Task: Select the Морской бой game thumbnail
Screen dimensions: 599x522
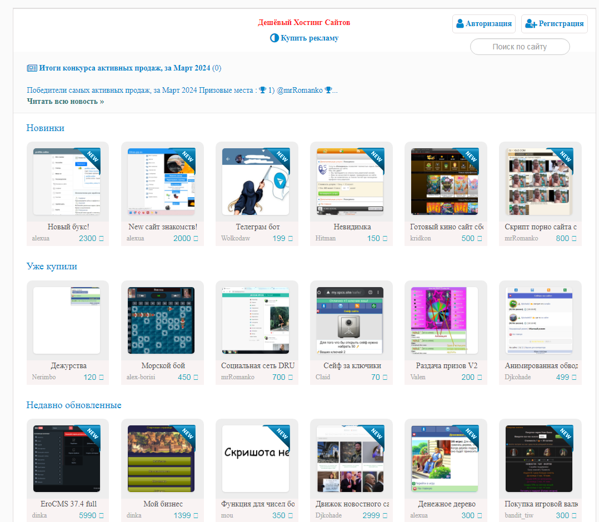Action: pyautogui.click(x=161, y=320)
